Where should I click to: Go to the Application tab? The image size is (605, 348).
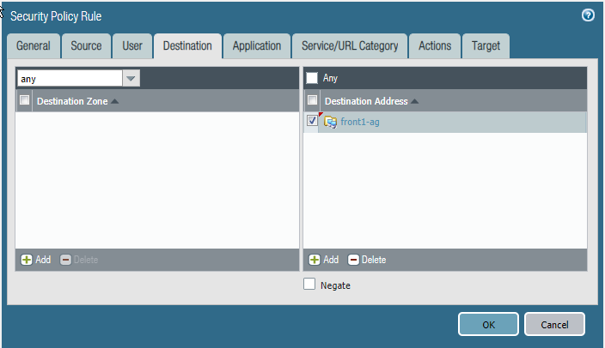257,46
